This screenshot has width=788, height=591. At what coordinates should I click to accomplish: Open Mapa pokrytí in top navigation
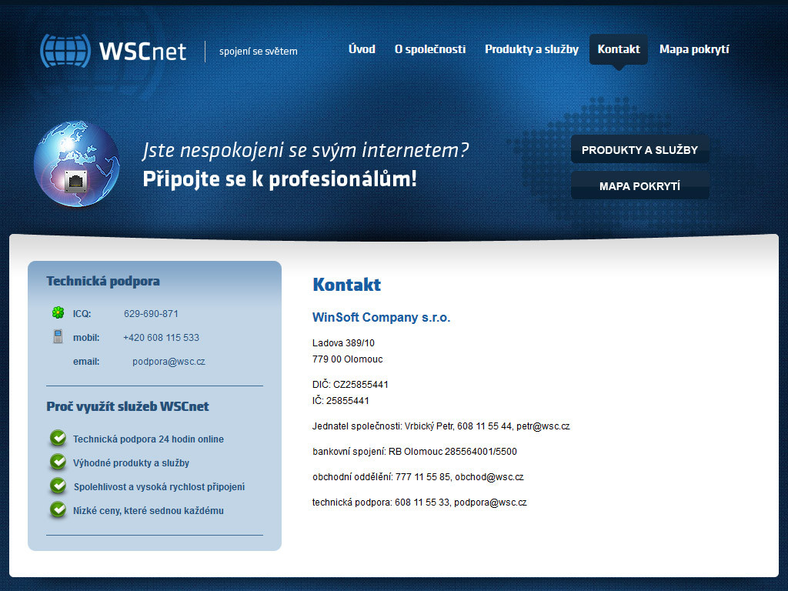694,49
